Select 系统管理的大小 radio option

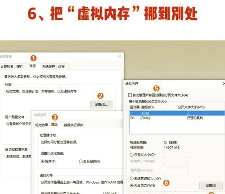pyautogui.click(x=131, y=179)
